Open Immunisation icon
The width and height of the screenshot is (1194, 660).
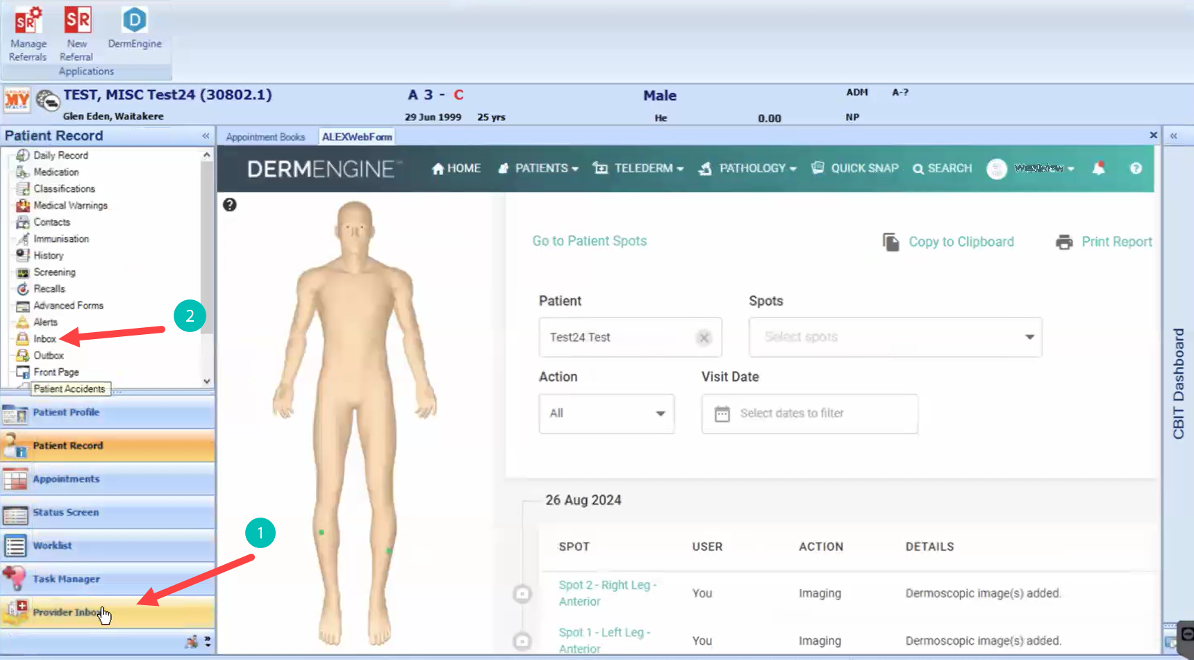pyautogui.click(x=23, y=238)
